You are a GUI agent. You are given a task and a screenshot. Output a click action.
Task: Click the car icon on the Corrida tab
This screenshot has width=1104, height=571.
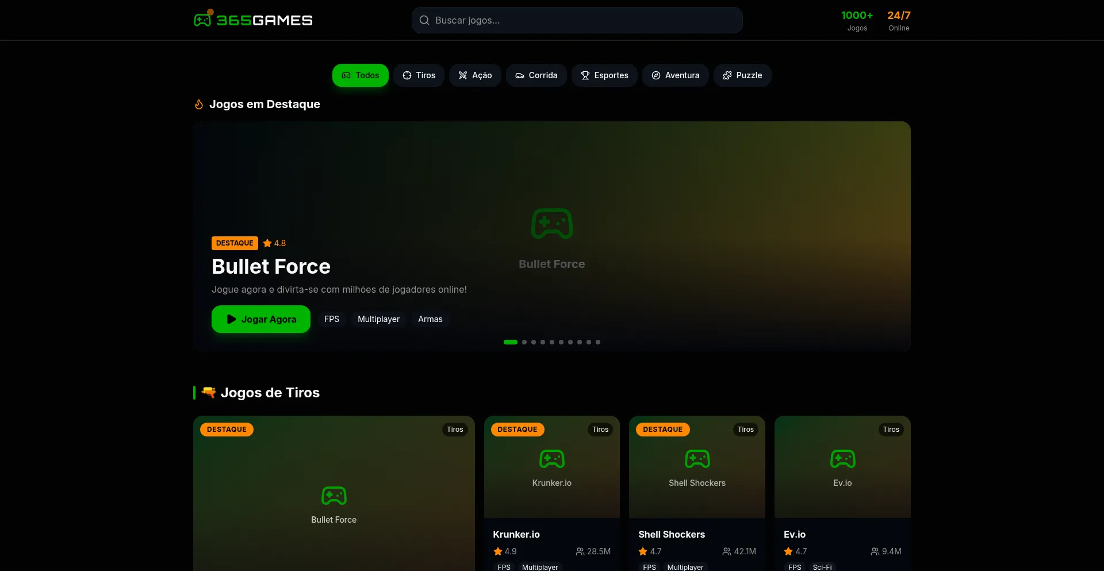point(520,75)
